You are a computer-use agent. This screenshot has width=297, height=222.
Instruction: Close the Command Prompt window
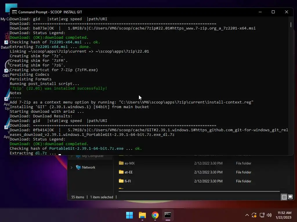pos(286,12)
